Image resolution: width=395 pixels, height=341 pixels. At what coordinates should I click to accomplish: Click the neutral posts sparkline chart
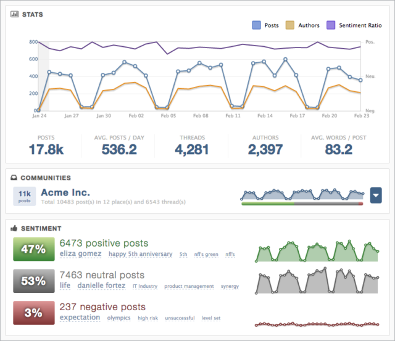pyautogui.click(x=317, y=282)
